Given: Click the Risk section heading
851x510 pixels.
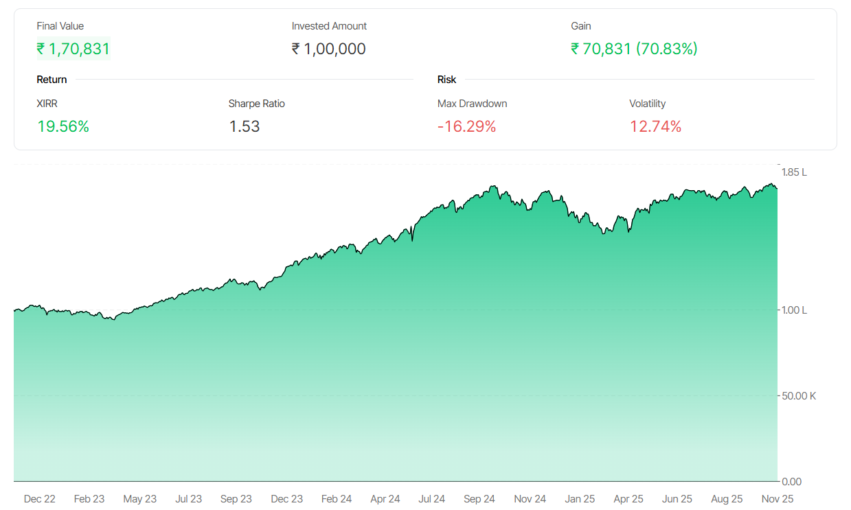Looking at the screenshot, I should click(x=446, y=80).
